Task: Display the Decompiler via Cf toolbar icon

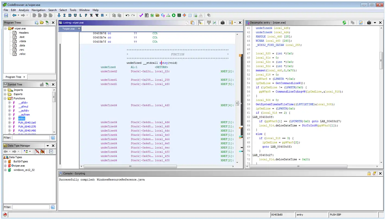Action: pos(163,15)
